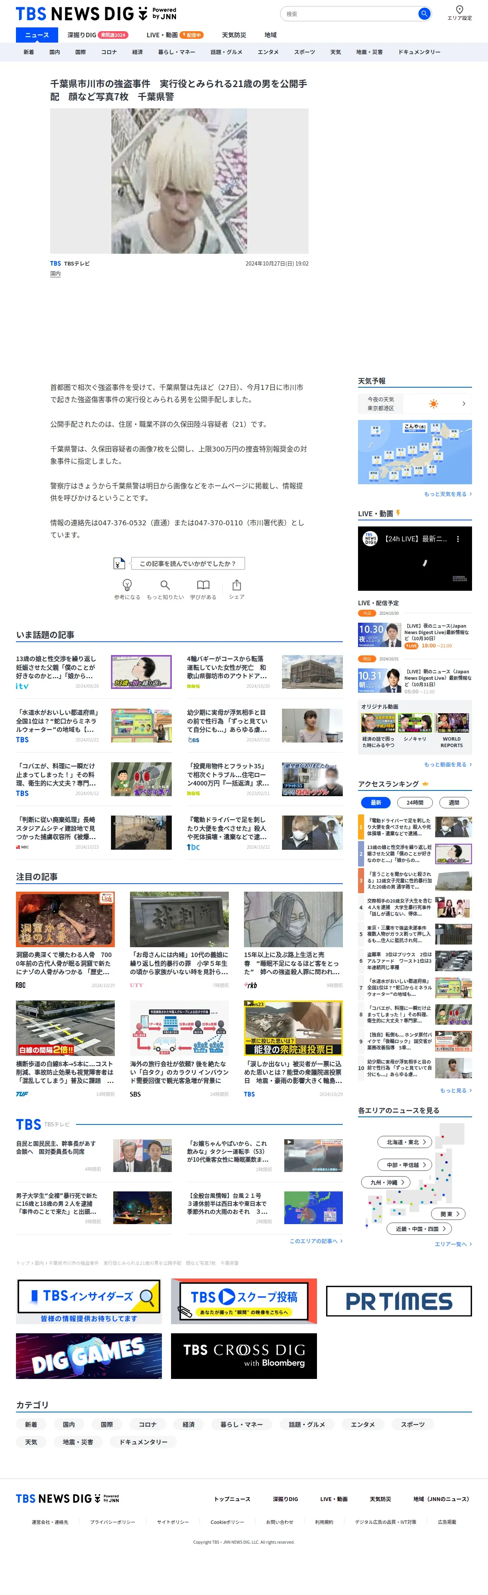This screenshot has width=488, height=1595.
Task: Open the TBS CROSS DIG with Bloomberg banner
Action: 244,1356
